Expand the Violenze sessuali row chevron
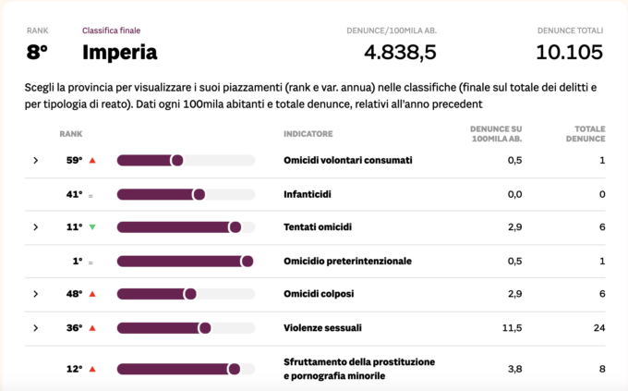Image resolution: width=628 pixels, height=391 pixels. (36, 328)
